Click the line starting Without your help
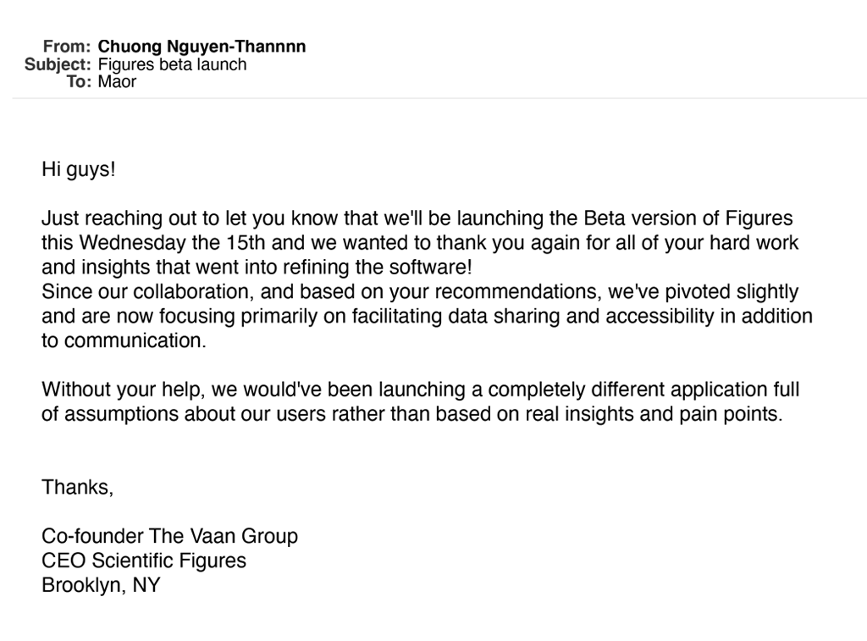 click(421, 390)
